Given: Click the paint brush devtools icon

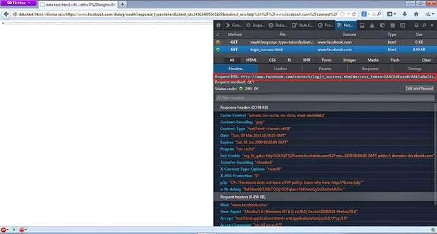Looking at the screenshot, I should click(x=372, y=25).
